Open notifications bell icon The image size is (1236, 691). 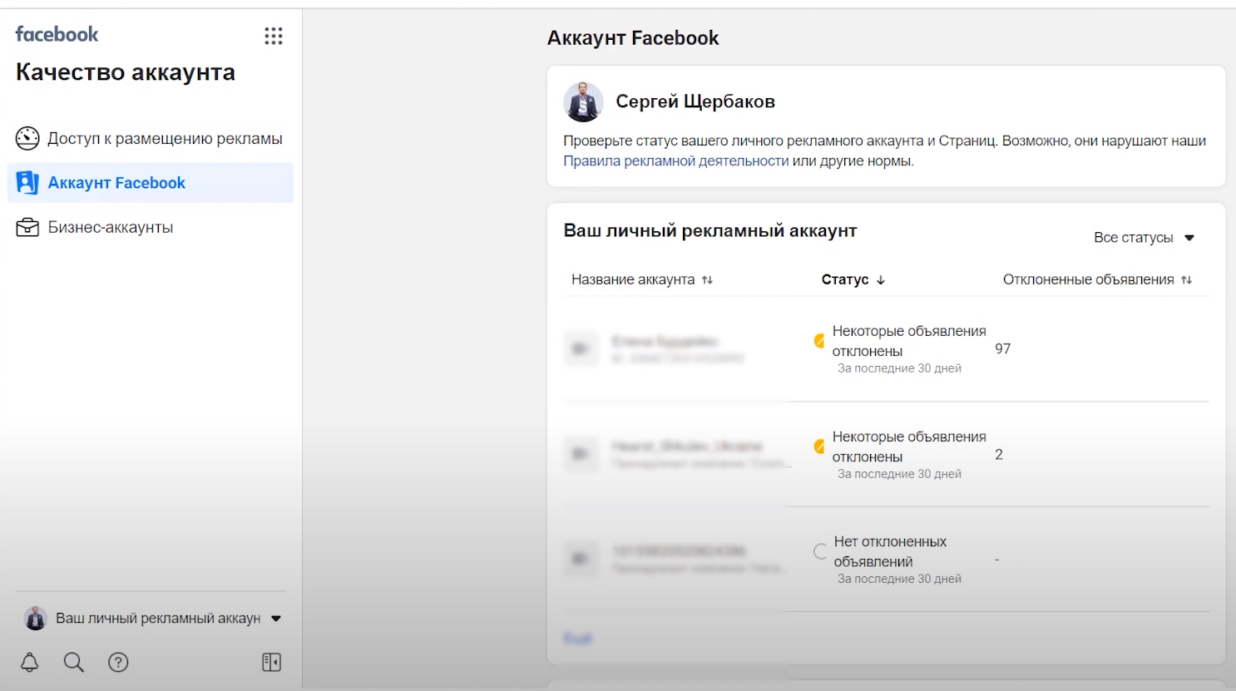(29, 662)
